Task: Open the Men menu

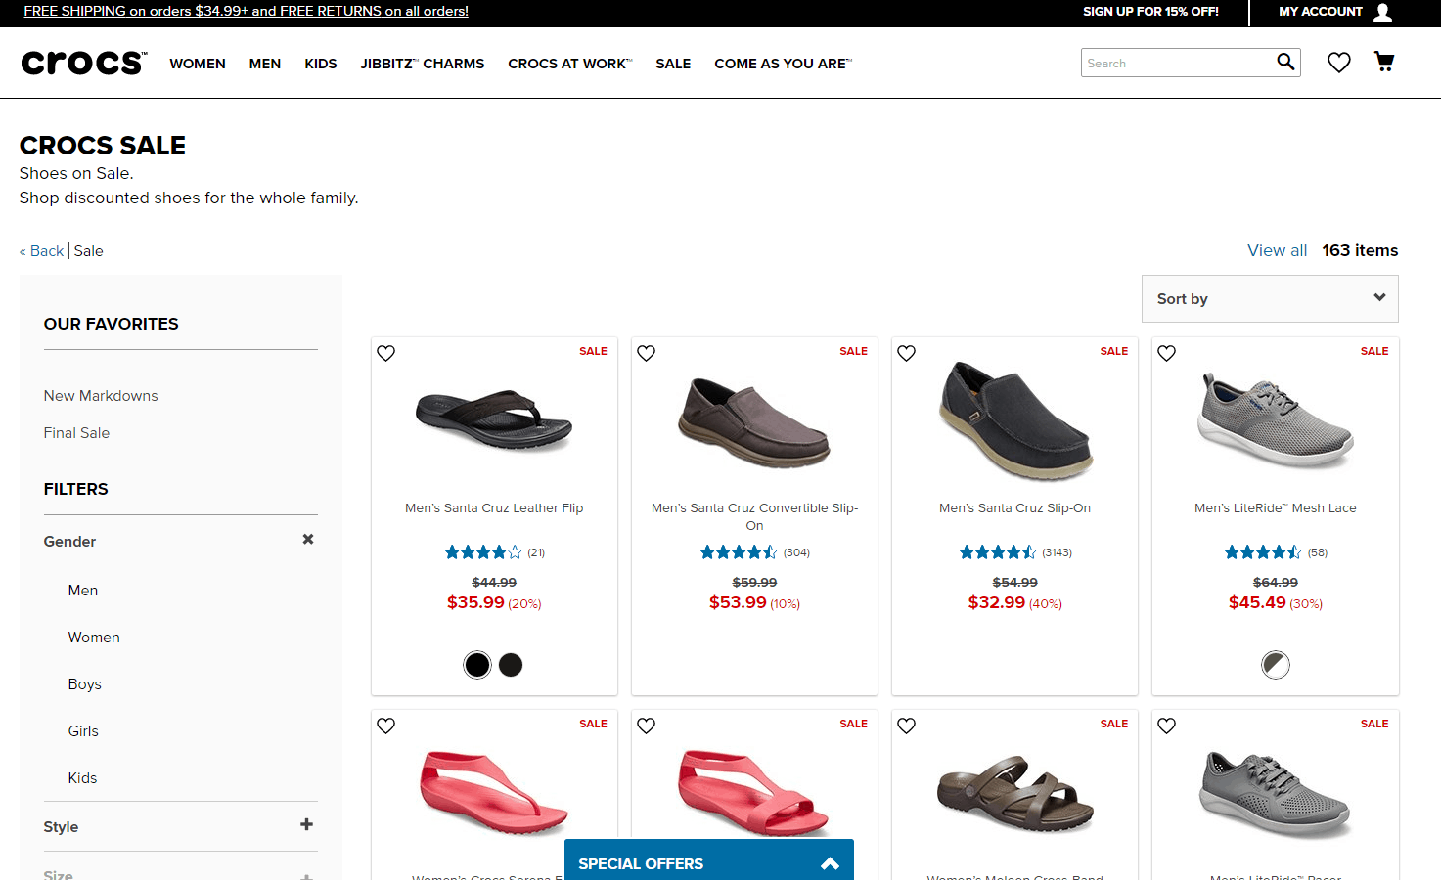Action: (x=265, y=64)
